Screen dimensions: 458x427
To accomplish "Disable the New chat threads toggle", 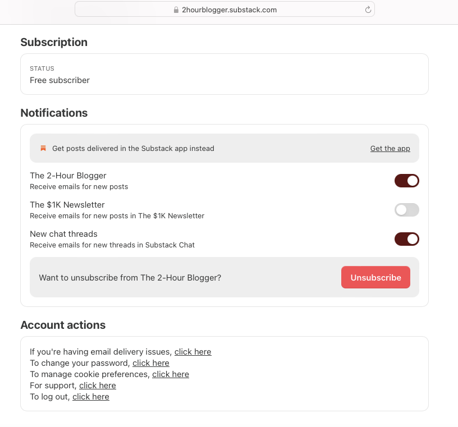I will point(406,239).
